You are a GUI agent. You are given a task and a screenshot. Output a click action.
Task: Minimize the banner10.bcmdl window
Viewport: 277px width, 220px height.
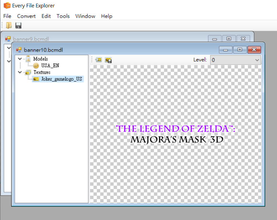point(226,50)
